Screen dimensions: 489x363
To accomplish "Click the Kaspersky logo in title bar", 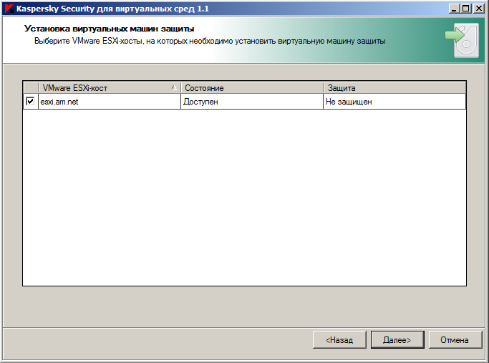I will (x=9, y=9).
